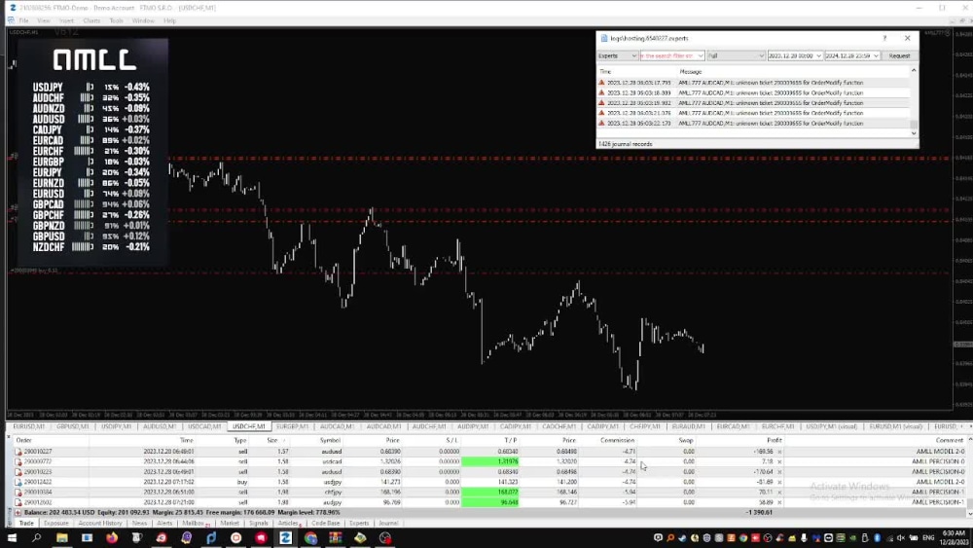Click the usdjpy symbol cell in trade list

pyautogui.click(x=333, y=482)
